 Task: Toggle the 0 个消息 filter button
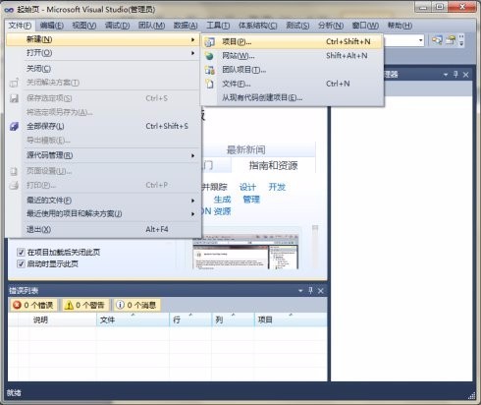pos(136,305)
